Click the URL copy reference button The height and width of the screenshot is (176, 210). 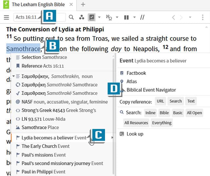coord(160,101)
